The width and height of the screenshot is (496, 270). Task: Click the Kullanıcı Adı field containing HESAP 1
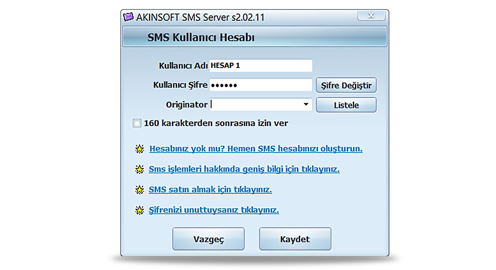coord(261,65)
